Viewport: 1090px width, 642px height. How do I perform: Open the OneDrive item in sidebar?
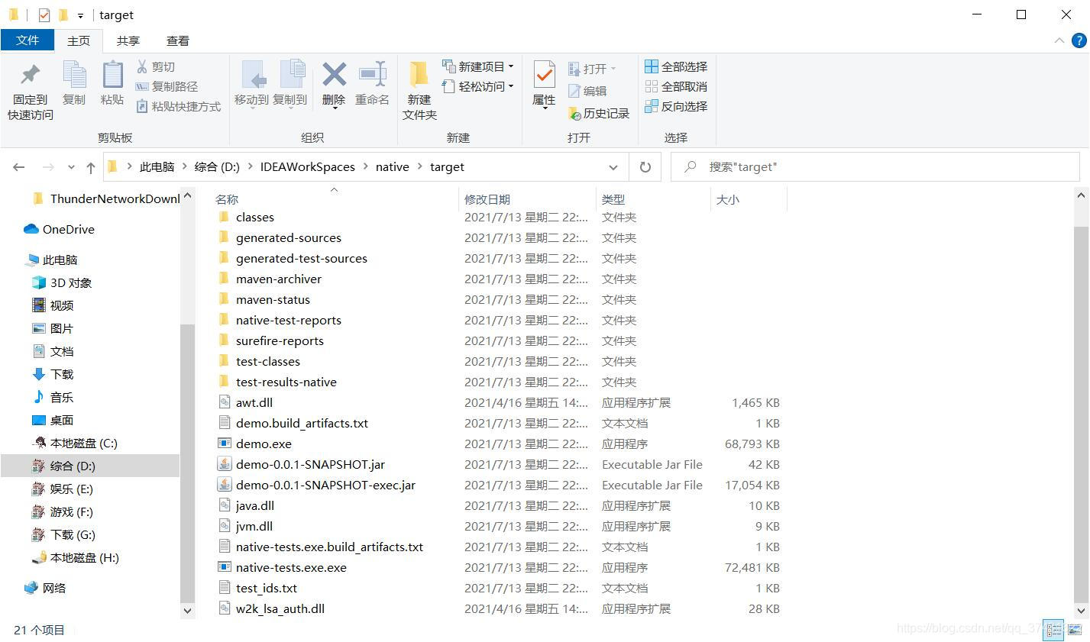pyautogui.click(x=60, y=229)
